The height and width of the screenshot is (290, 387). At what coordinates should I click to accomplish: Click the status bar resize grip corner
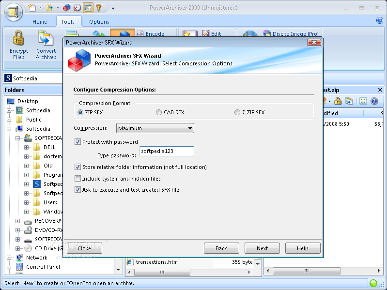382,285
